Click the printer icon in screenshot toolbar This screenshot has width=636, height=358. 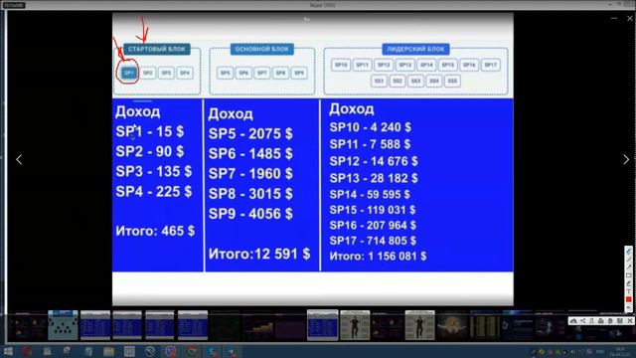(600, 320)
